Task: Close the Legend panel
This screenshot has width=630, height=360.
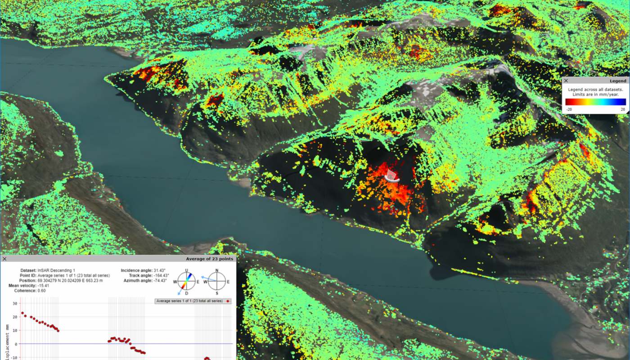Action: tap(566, 81)
